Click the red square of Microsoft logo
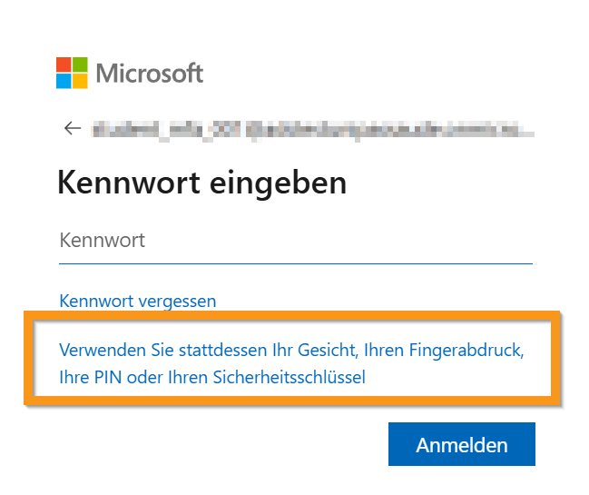The image size is (589, 495). point(64,64)
